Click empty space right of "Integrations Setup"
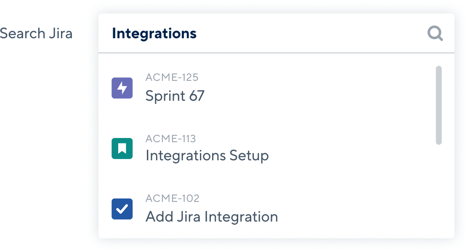 [x=349, y=156]
